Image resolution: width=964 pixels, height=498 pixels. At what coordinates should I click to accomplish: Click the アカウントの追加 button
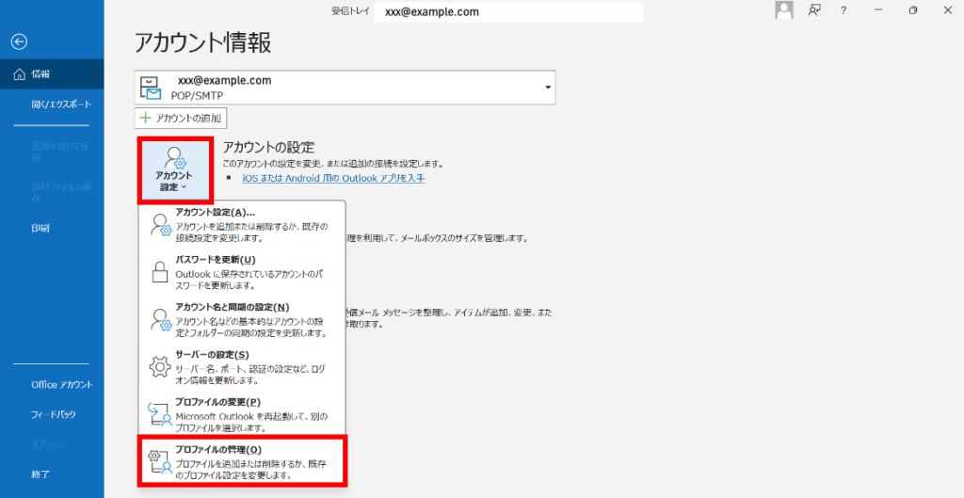[181, 119]
